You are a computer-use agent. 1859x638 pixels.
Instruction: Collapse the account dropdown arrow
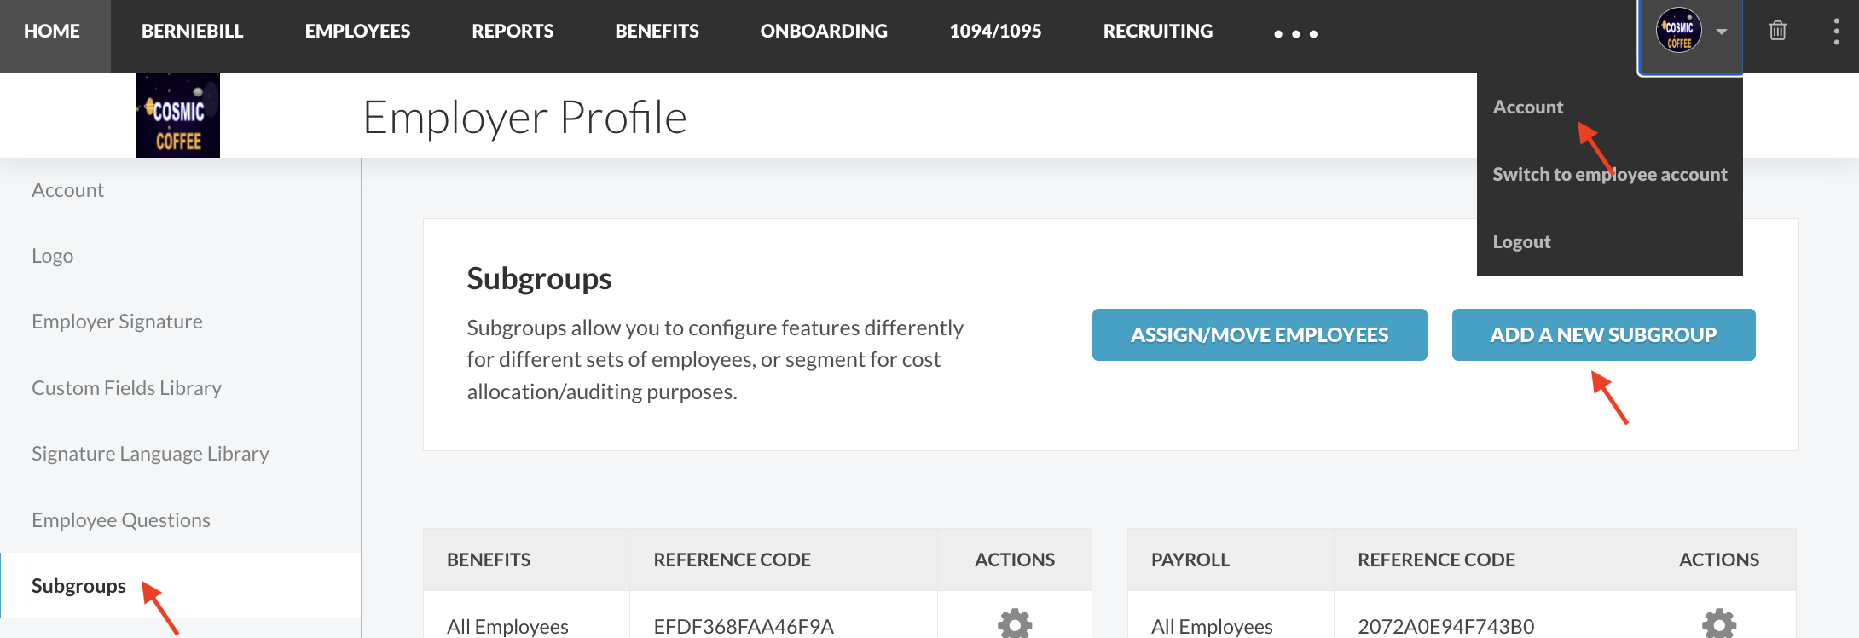(x=1722, y=32)
